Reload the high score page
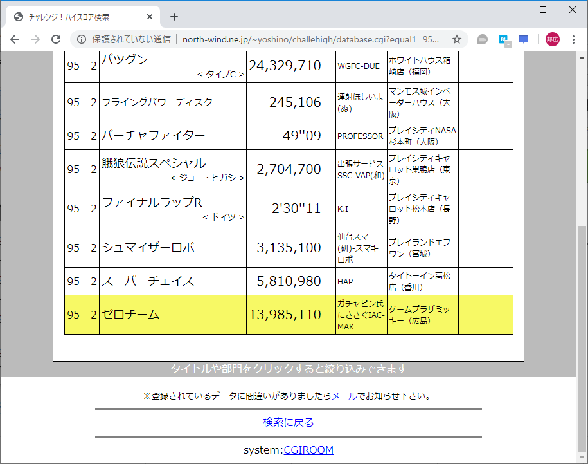This screenshot has height=464, width=588. tap(57, 39)
